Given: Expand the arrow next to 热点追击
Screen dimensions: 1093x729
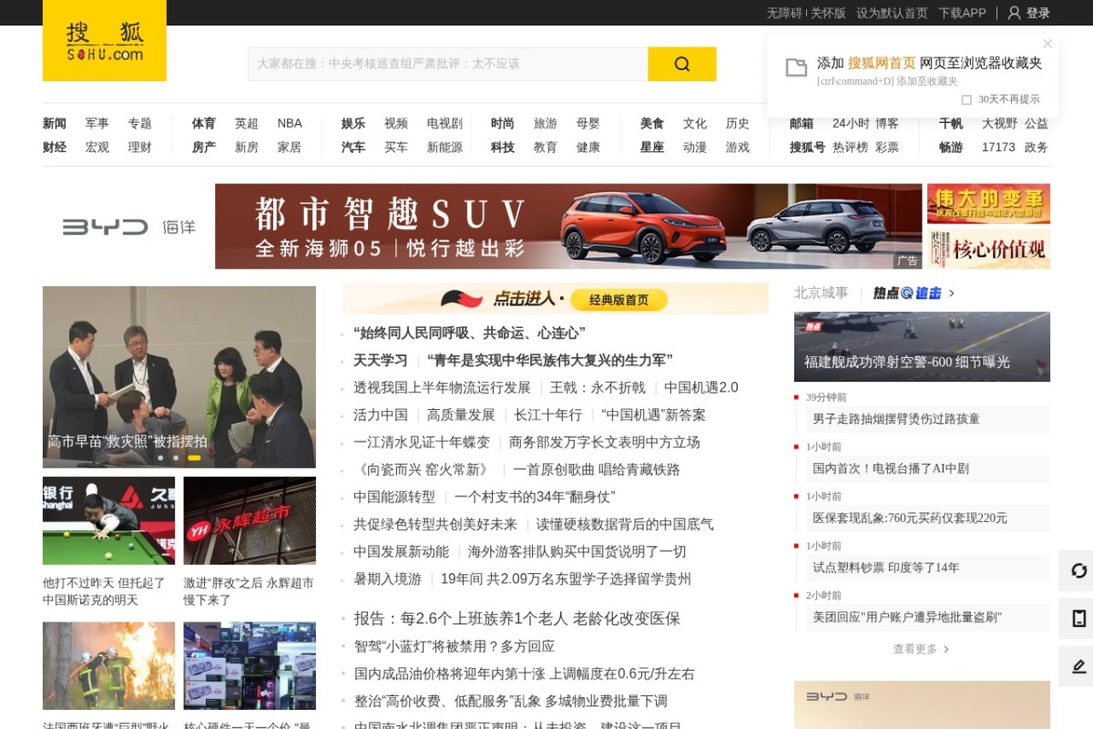Looking at the screenshot, I should 952,293.
